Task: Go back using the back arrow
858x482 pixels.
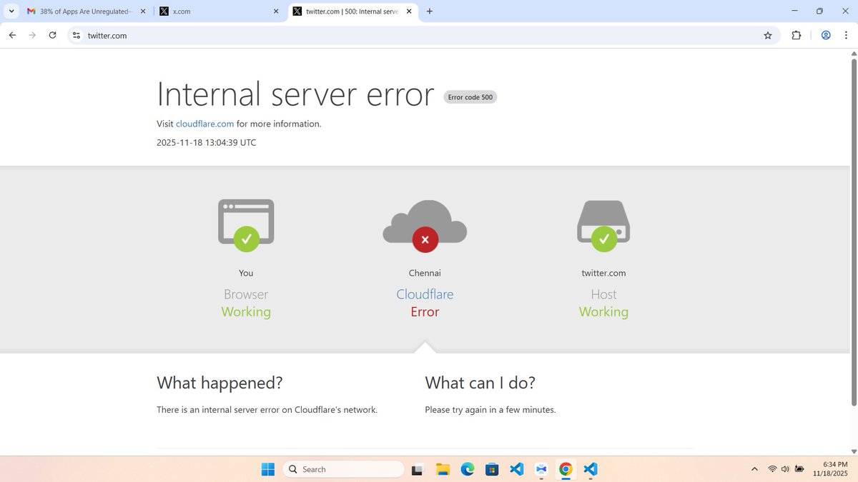Action: pos(12,35)
